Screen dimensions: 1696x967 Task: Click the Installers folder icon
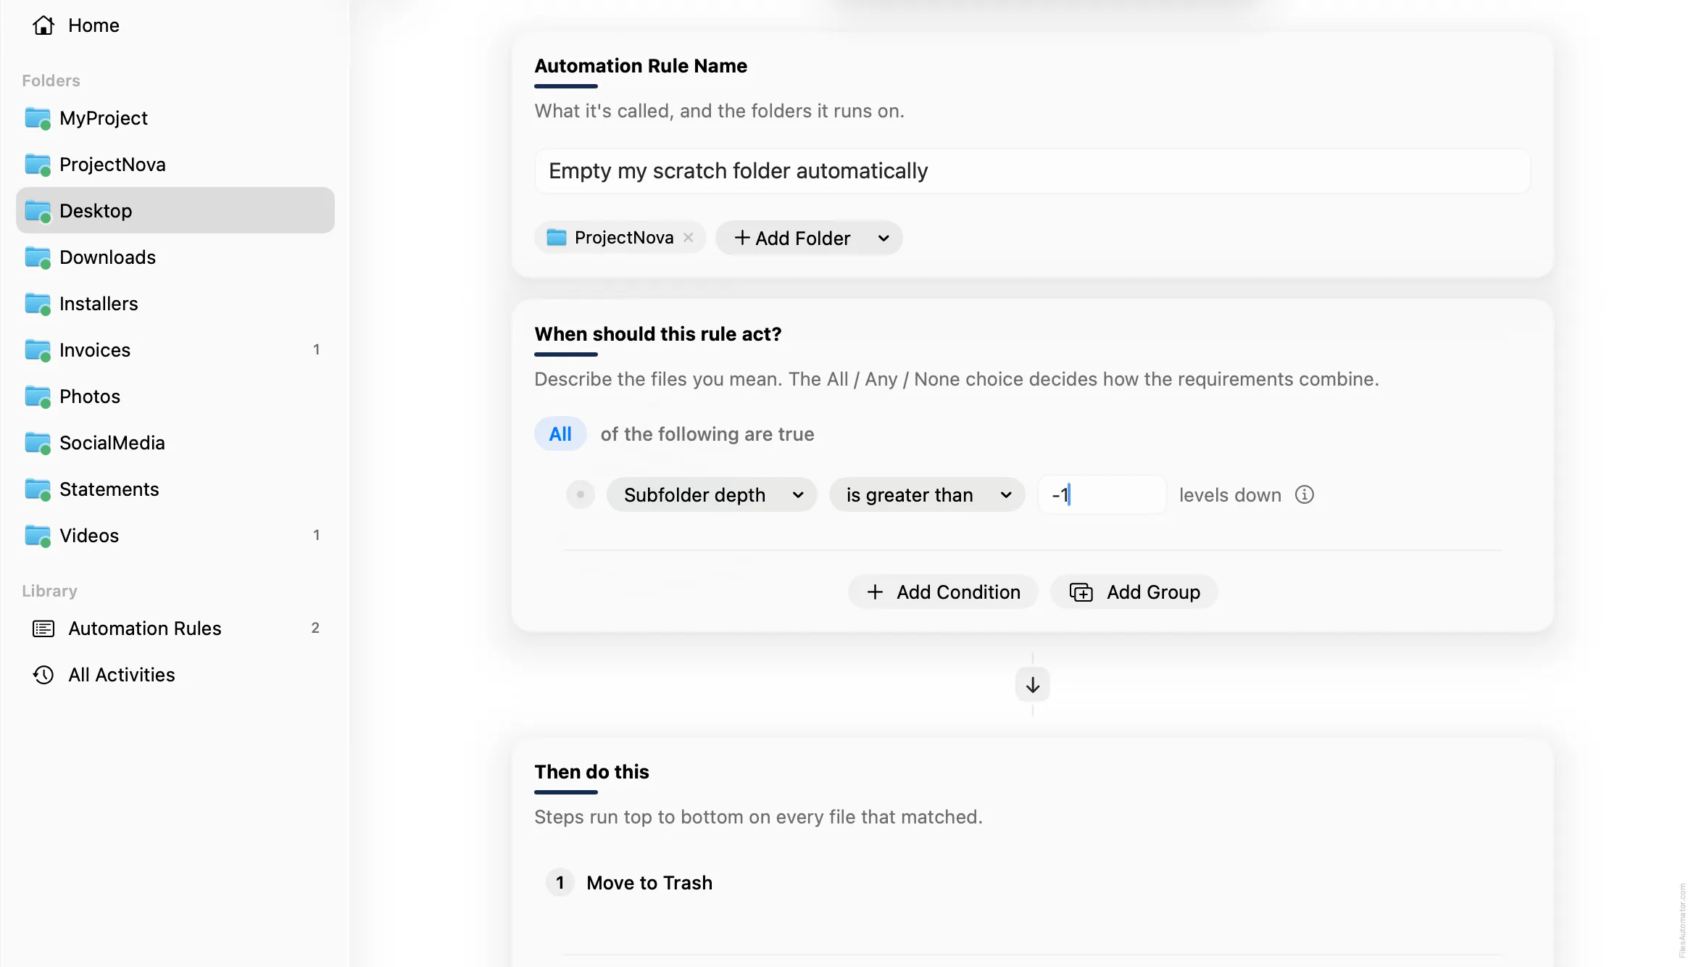point(38,304)
